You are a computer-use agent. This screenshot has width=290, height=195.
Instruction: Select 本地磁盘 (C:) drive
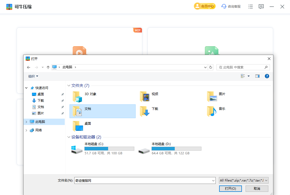click(x=103, y=148)
